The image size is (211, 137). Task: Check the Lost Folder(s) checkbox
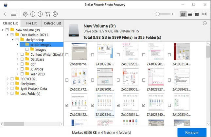(12, 93)
